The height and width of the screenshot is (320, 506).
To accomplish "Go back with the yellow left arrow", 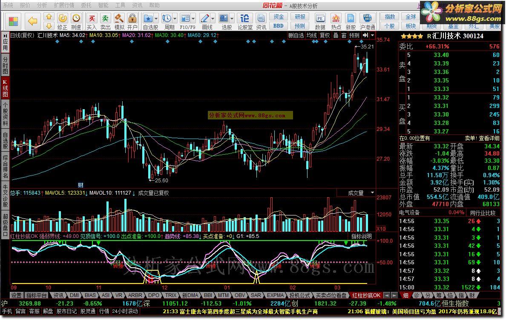I will 32,22.
